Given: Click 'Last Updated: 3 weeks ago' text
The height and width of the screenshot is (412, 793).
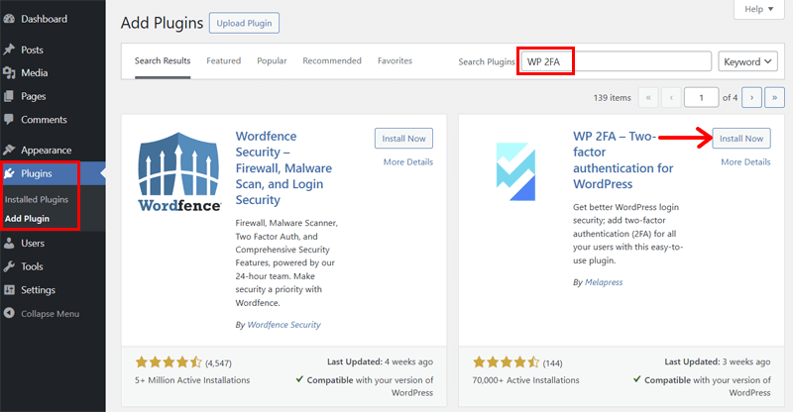Looking at the screenshot, I should point(718,361).
